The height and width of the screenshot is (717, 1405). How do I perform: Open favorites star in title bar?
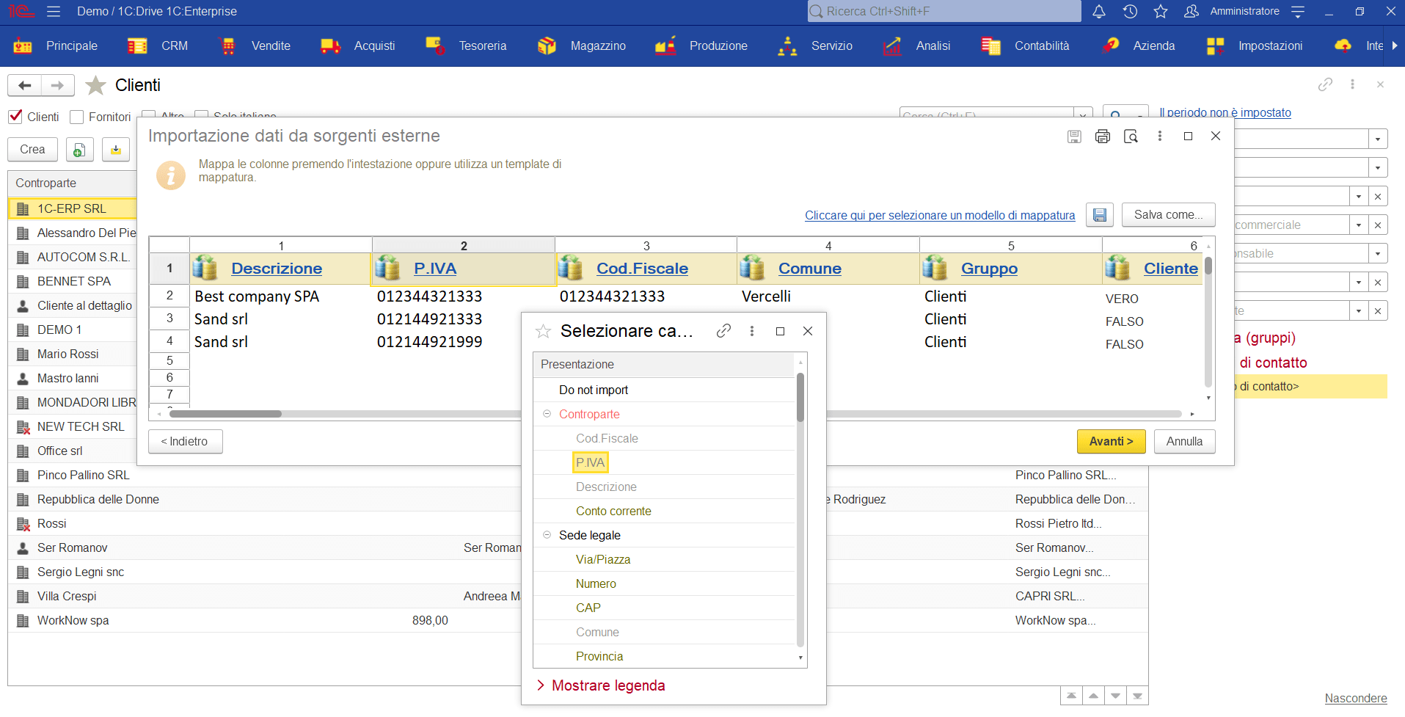1161,11
